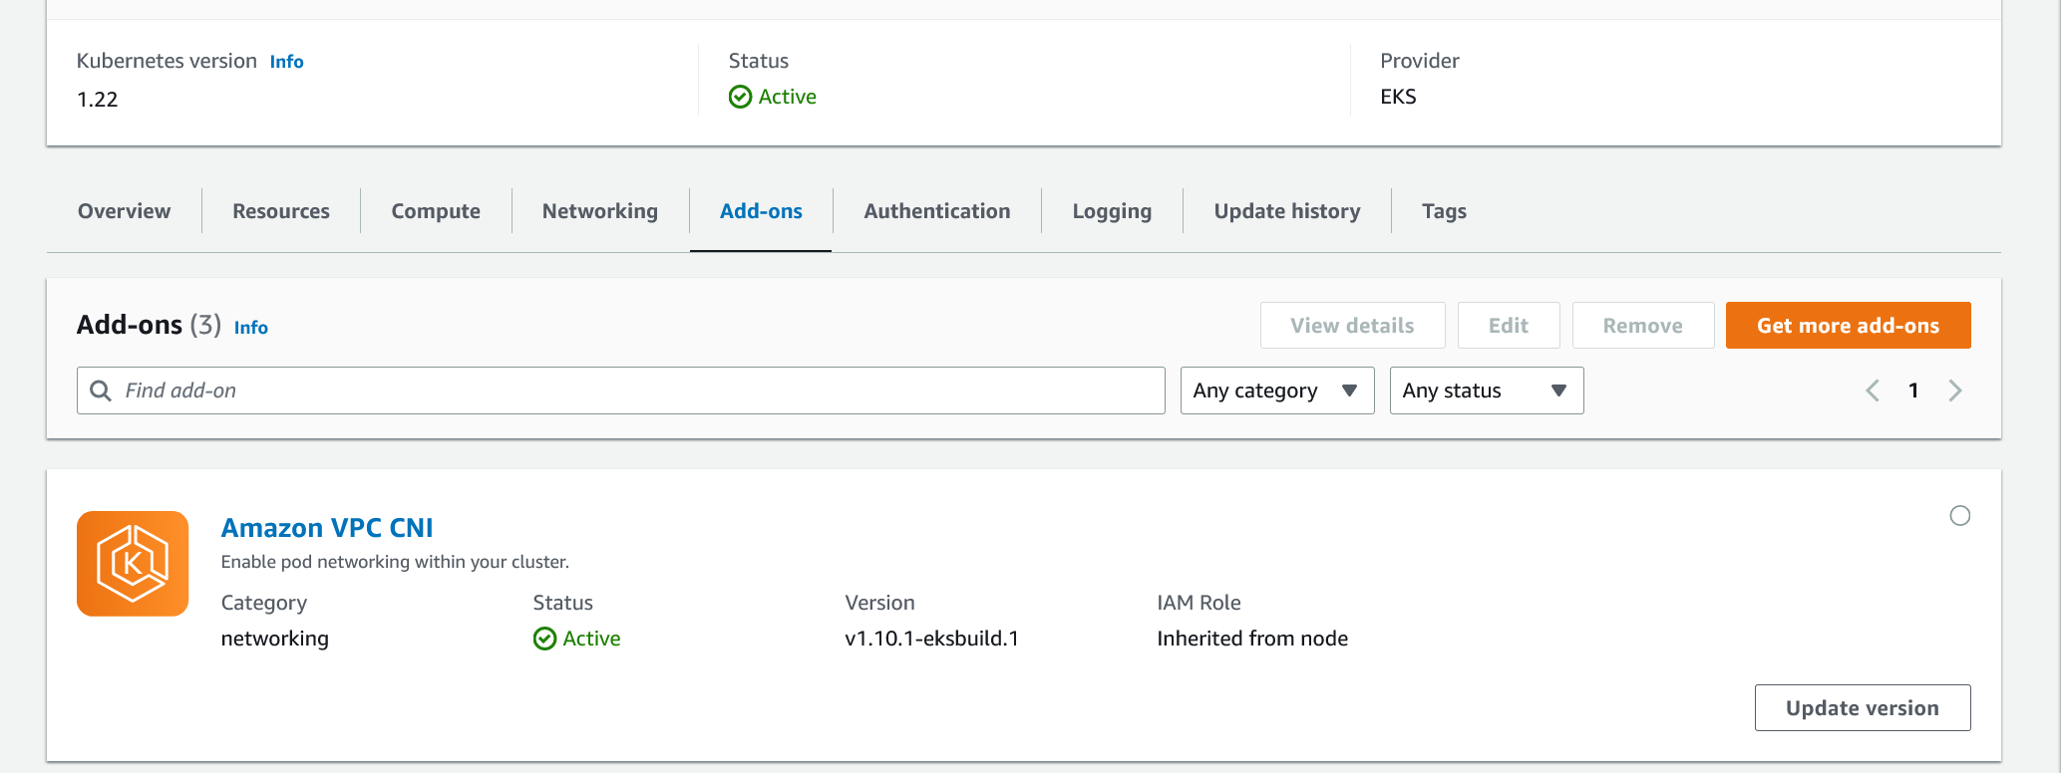
Task: Click 'Enable pod networking within your cluster' description
Action: point(395,562)
